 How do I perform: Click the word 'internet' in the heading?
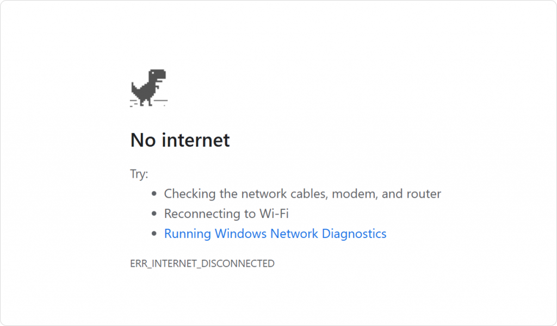196,140
